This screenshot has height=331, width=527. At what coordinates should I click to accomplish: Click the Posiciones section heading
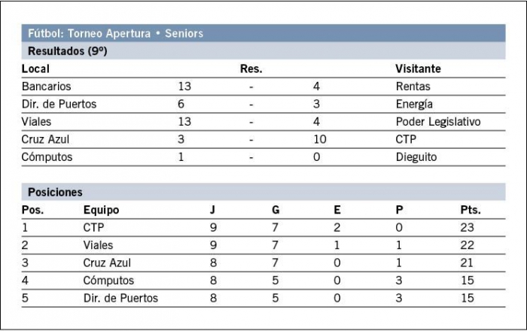(x=55, y=193)
